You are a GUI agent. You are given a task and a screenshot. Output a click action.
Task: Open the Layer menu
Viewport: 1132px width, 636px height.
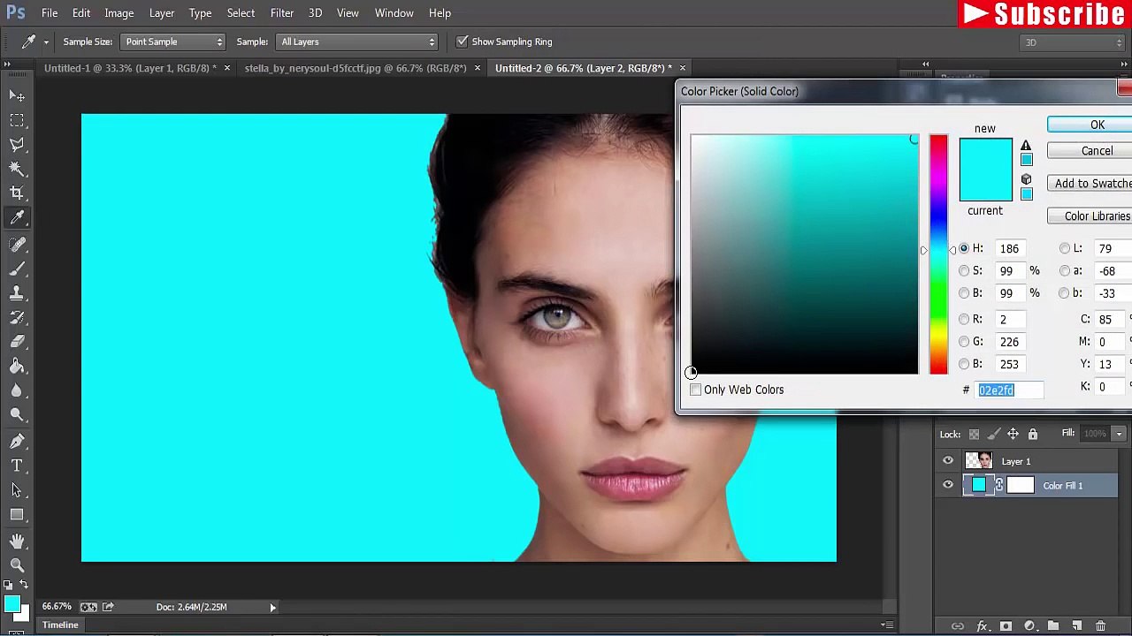tap(162, 13)
